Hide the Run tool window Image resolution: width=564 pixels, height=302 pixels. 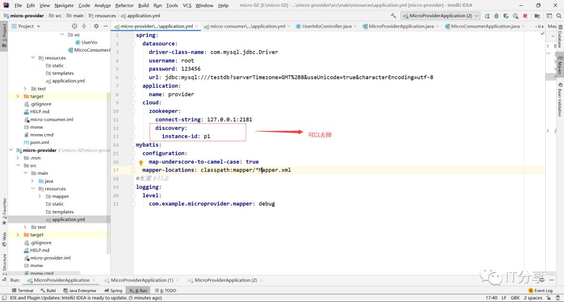point(551,280)
